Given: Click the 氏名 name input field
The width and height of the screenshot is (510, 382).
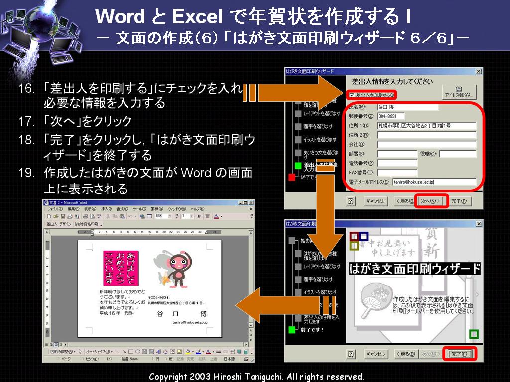Looking at the screenshot, I should click(x=408, y=107).
